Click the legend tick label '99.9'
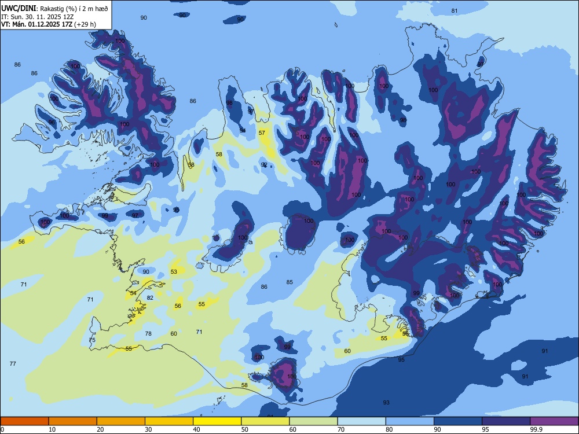Screen dimensions: 579x434 tap(536, 429)
